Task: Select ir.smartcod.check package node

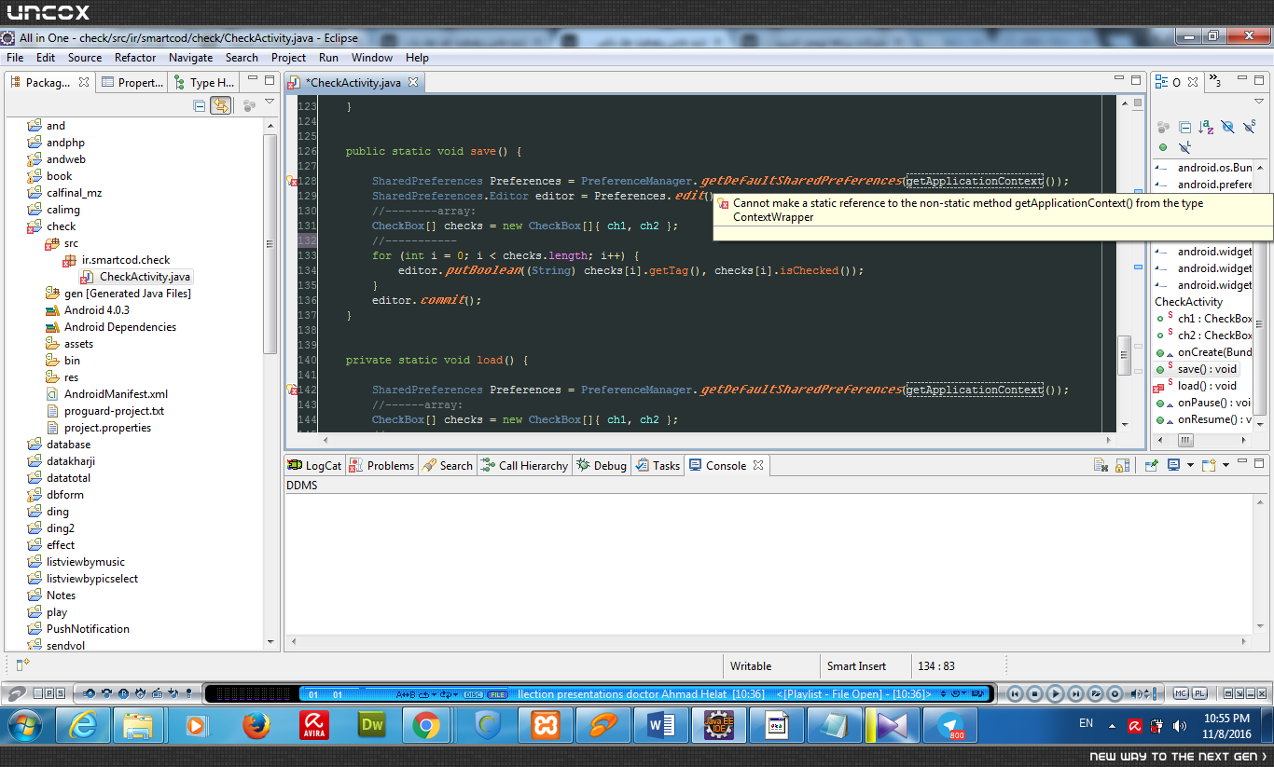Action: (x=117, y=260)
